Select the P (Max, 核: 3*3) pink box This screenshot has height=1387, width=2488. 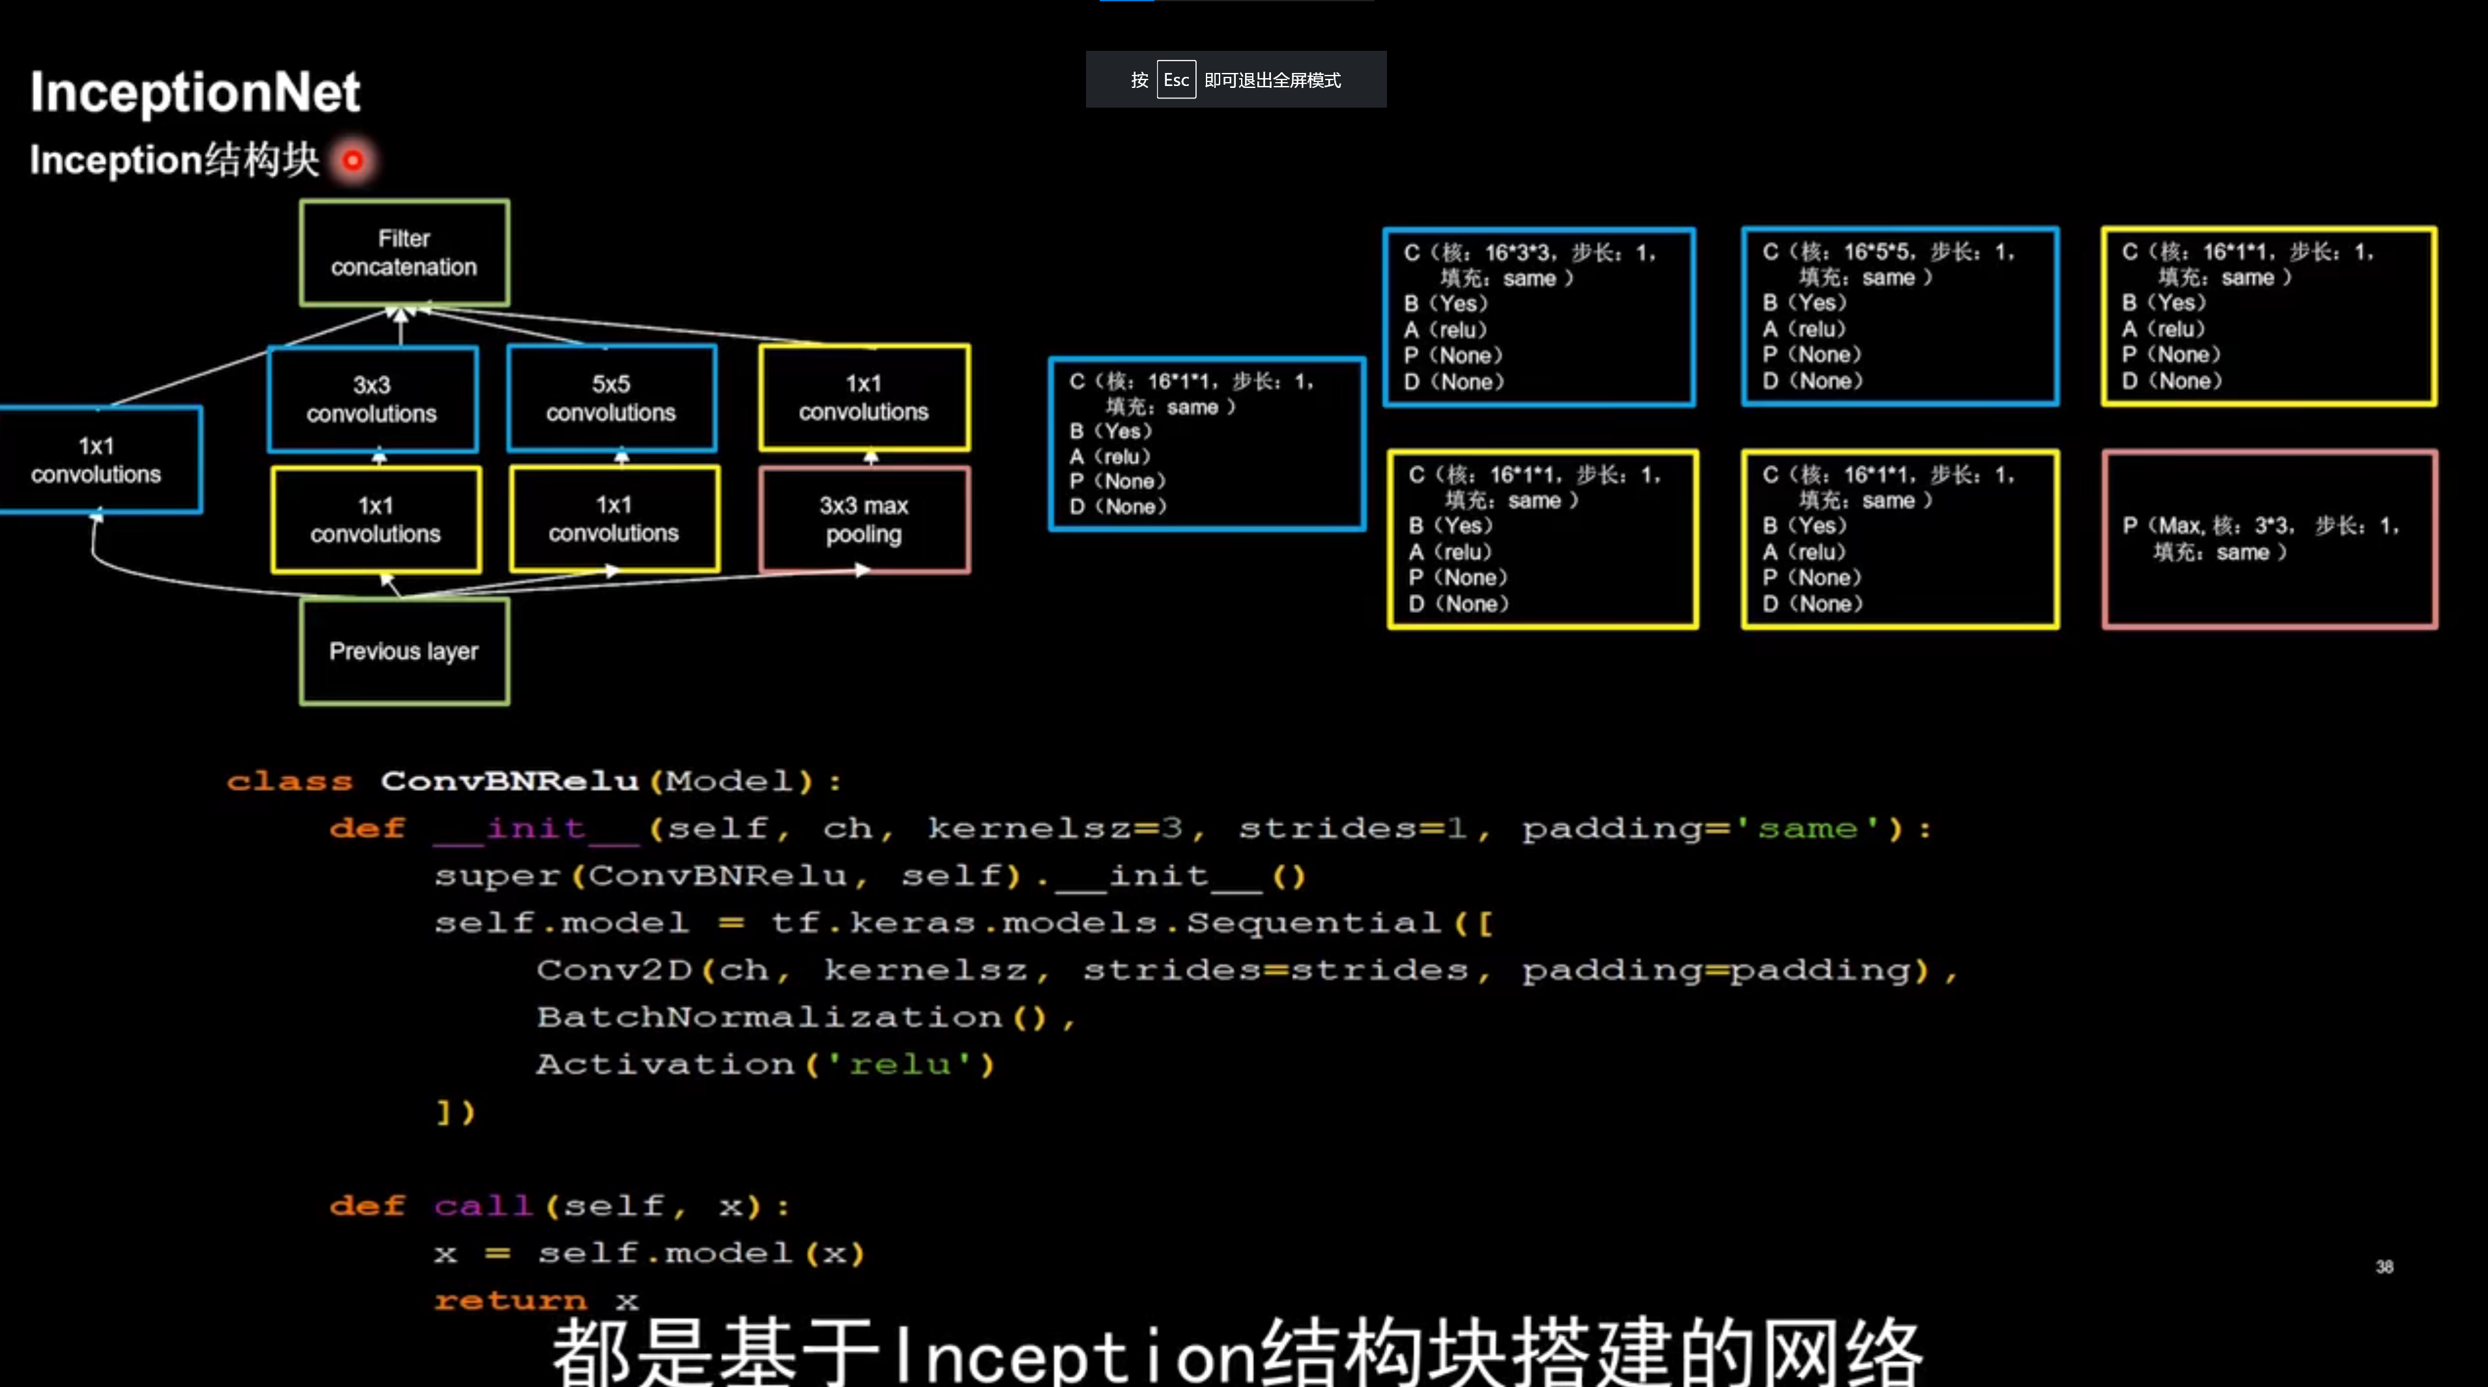pyautogui.click(x=2268, y=539)
